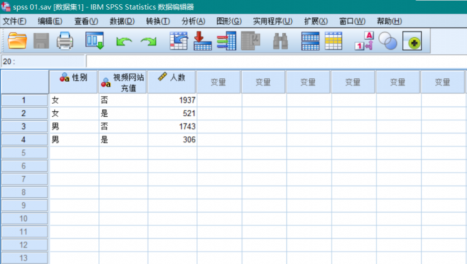Click the Variables info icon

pyautogui.click(x=227, y=41)
